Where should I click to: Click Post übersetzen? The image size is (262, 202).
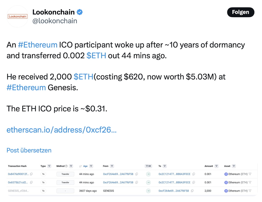pyautogui.click(x=29, y=150)
